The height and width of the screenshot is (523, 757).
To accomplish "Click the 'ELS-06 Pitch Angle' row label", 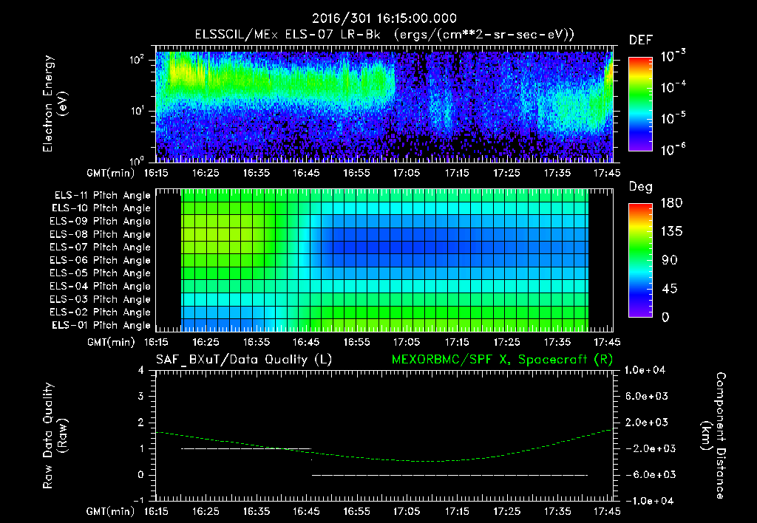I will pos(100,261).
